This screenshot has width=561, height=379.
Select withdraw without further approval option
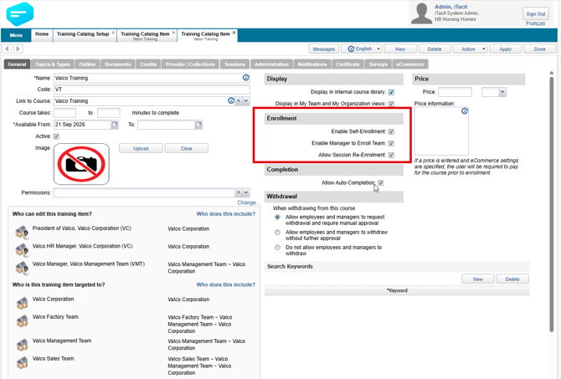click(277, 233)
